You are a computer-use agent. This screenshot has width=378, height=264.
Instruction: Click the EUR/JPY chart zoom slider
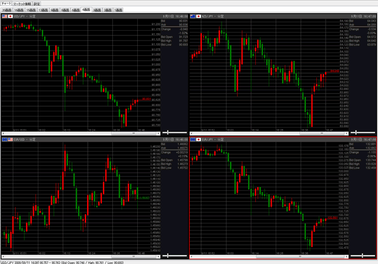tap(363, 255)
